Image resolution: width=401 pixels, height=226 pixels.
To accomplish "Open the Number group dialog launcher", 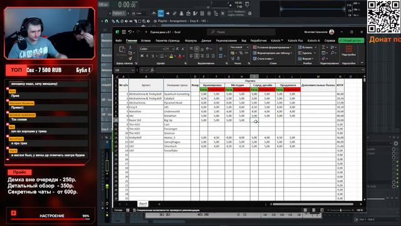I will pos(249,63).
